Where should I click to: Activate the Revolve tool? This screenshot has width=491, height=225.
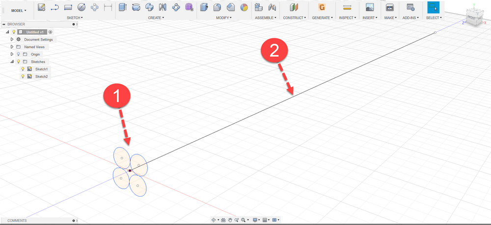(136, 7)
